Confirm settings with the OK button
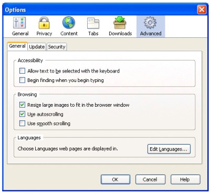 (115, 179)
